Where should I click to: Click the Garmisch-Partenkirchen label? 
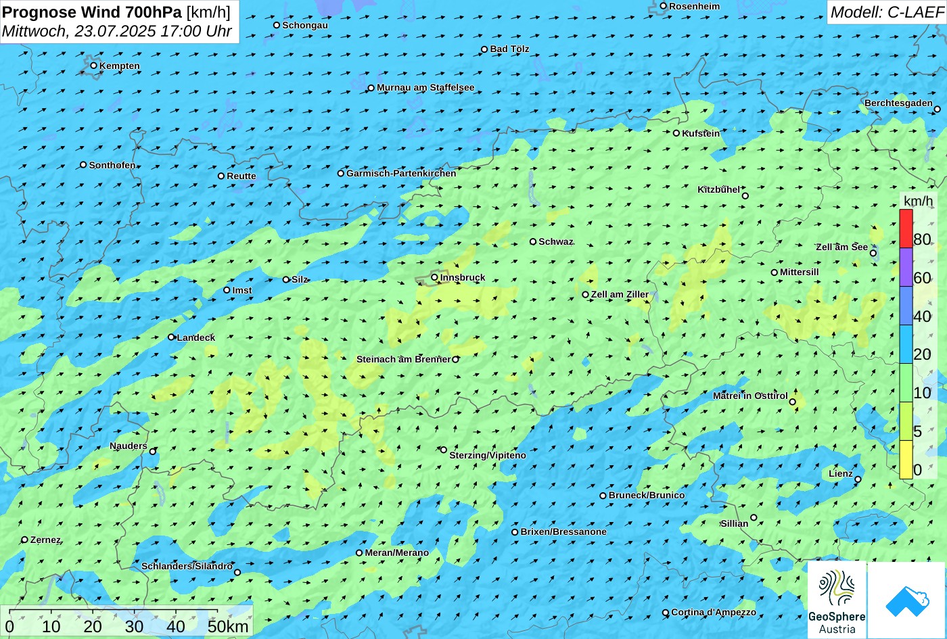[401, 173]
